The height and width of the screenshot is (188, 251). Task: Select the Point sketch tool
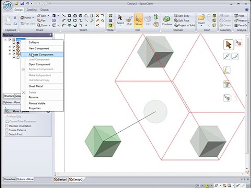(x=86, y=25)
